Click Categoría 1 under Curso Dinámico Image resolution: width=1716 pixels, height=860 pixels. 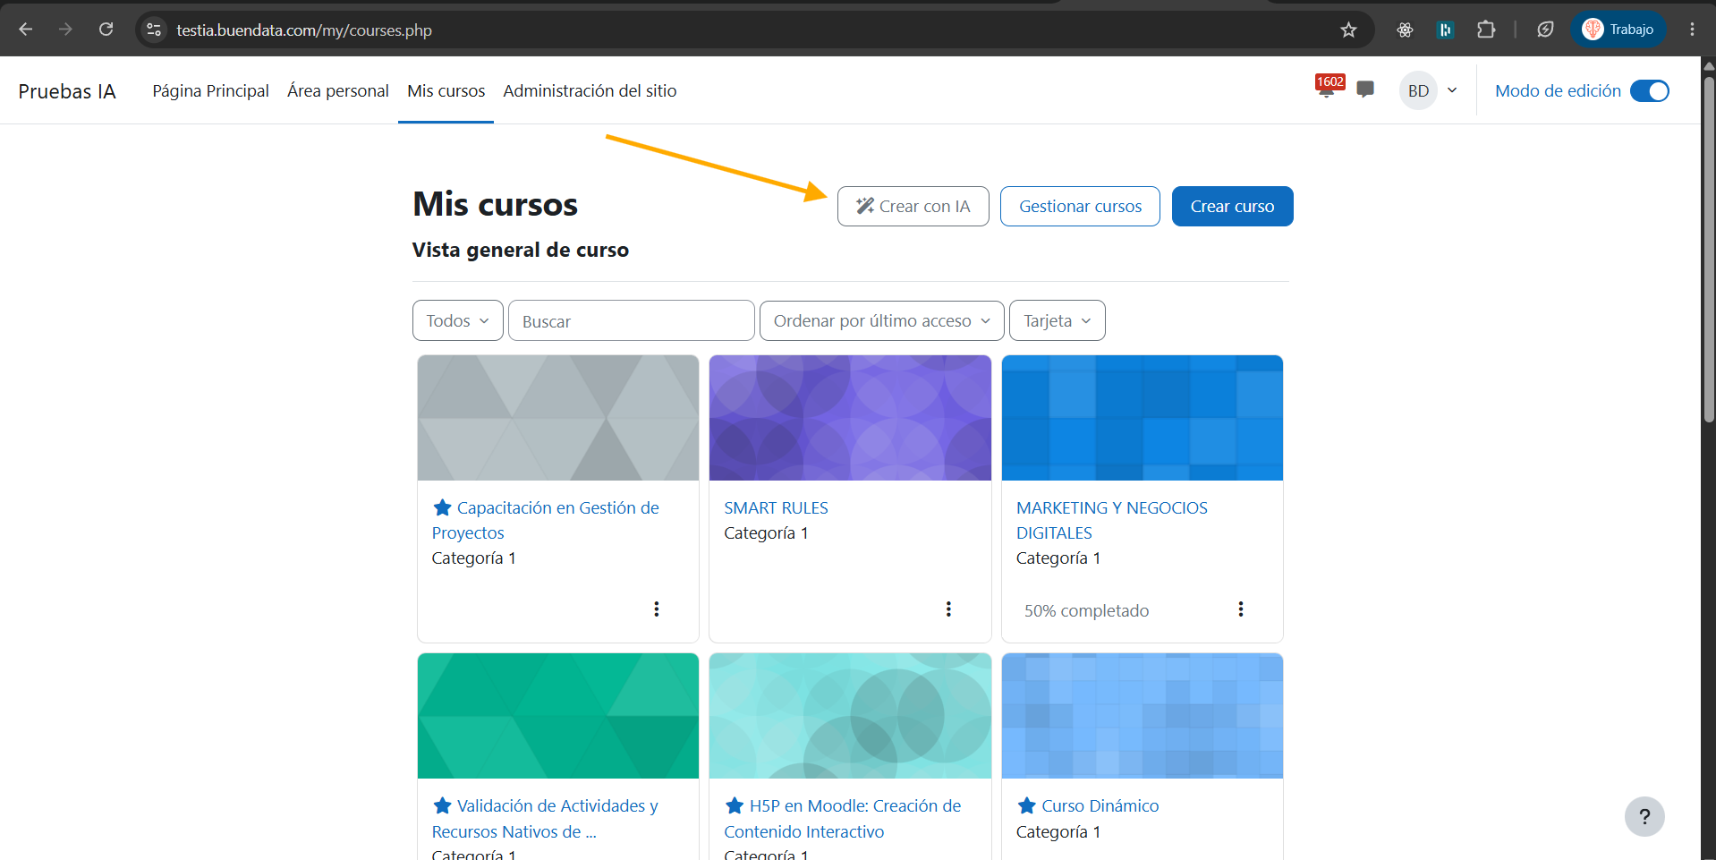click(x=1058, y=831)
